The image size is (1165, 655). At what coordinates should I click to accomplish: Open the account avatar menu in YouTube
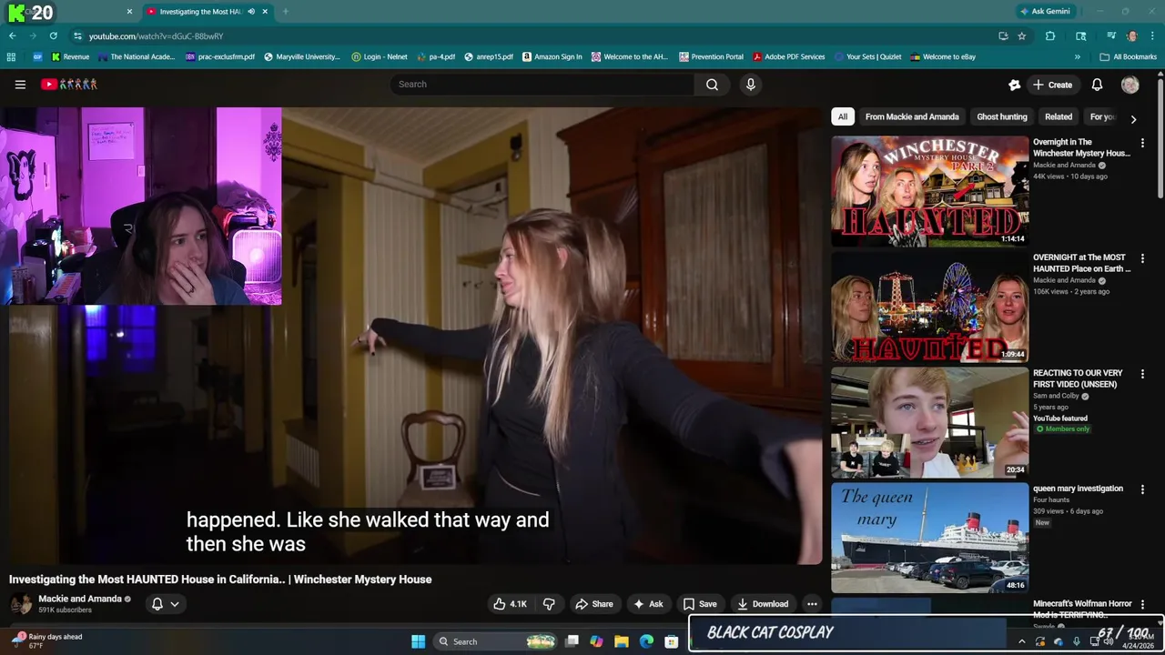(1130, 85)
